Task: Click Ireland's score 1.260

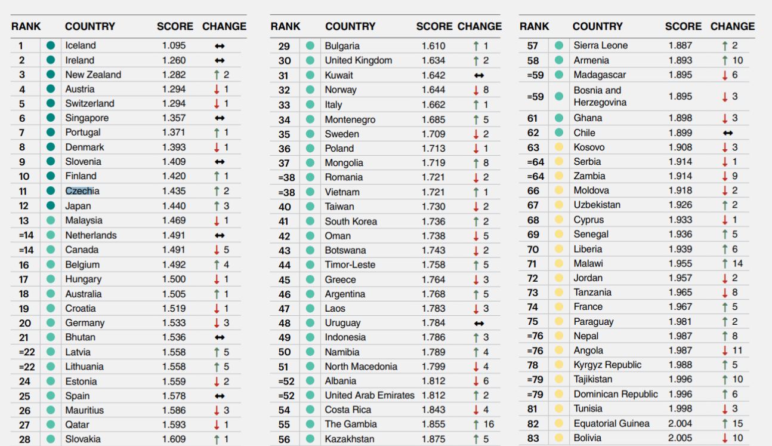Action: click(x=174, y=60)
